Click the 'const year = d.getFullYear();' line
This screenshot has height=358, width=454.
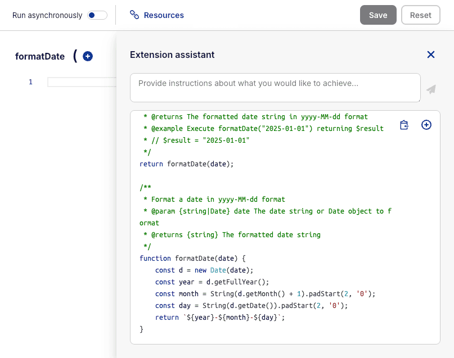[212, 282]
